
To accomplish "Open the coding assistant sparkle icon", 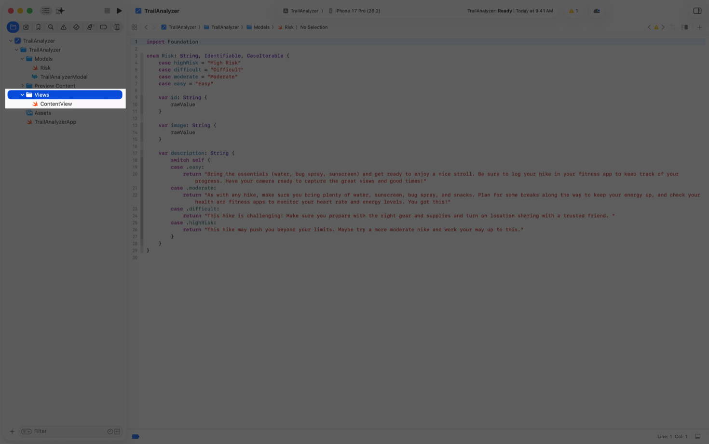I will [x=60, y=11].
